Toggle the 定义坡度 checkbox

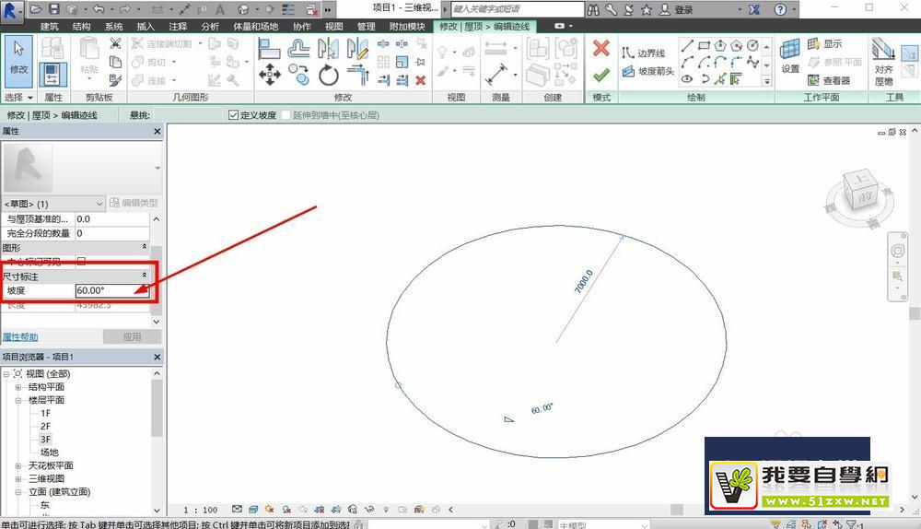coord(233,115)
